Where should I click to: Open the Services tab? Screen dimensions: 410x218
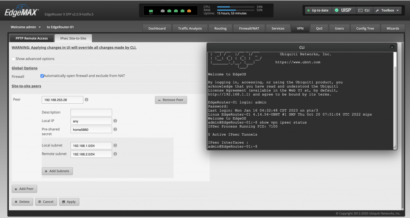pos(278,28)
